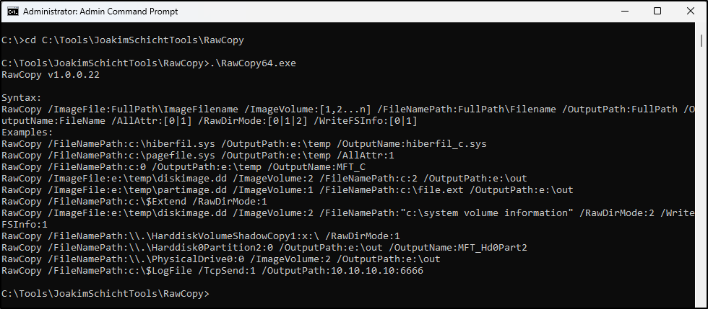Close the Admin Command Prompt window
This screenshot has width=708, height=309.
691,12
